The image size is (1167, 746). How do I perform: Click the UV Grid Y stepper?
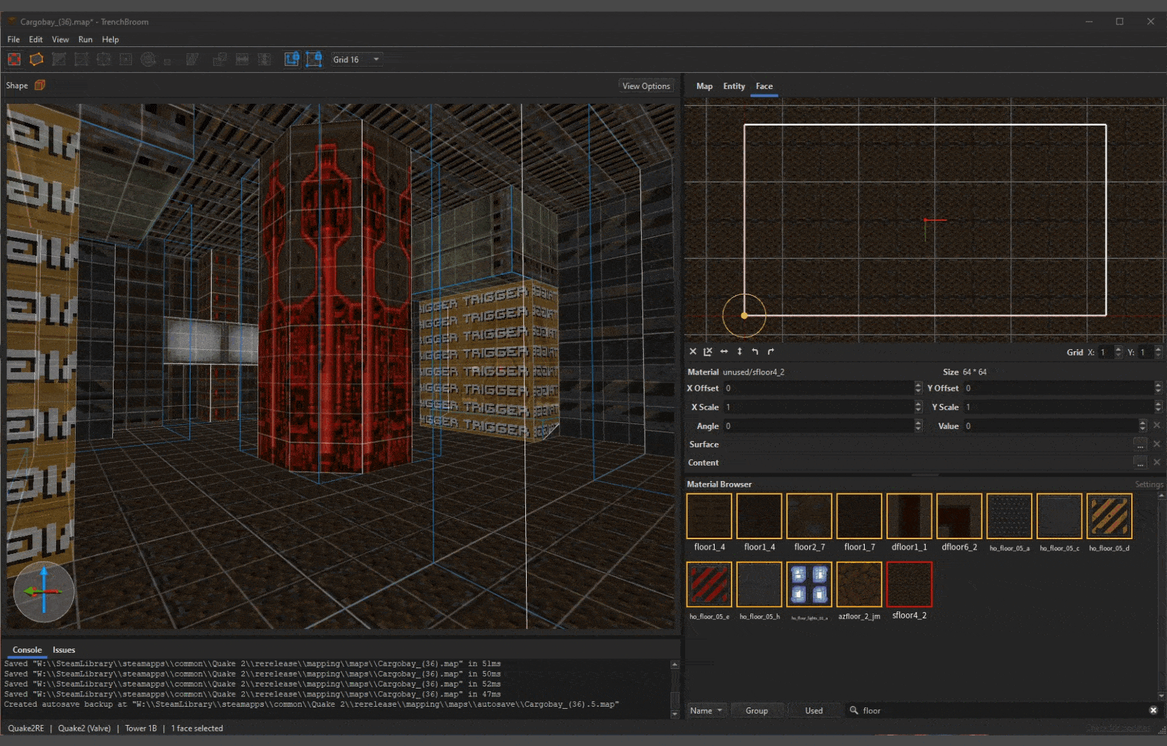1159,352
